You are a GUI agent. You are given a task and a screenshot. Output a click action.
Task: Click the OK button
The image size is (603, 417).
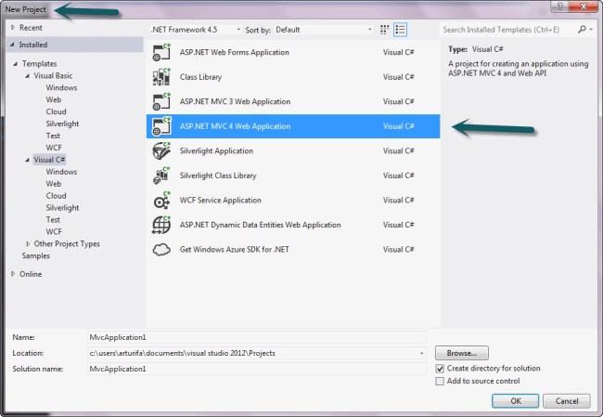(x=515, y=401)
